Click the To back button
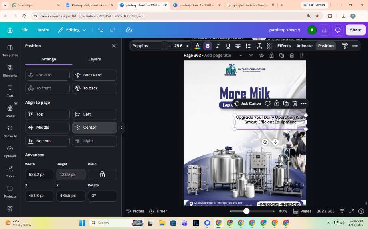 [x=94, y=88]
